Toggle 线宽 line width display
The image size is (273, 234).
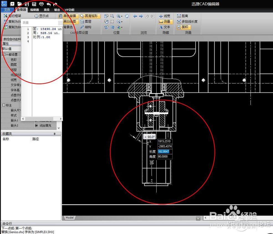point(165,16)
